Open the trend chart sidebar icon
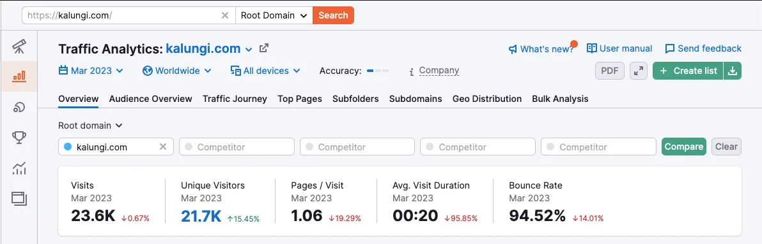Screen dimensions: 762x244 tap(19, 168)
